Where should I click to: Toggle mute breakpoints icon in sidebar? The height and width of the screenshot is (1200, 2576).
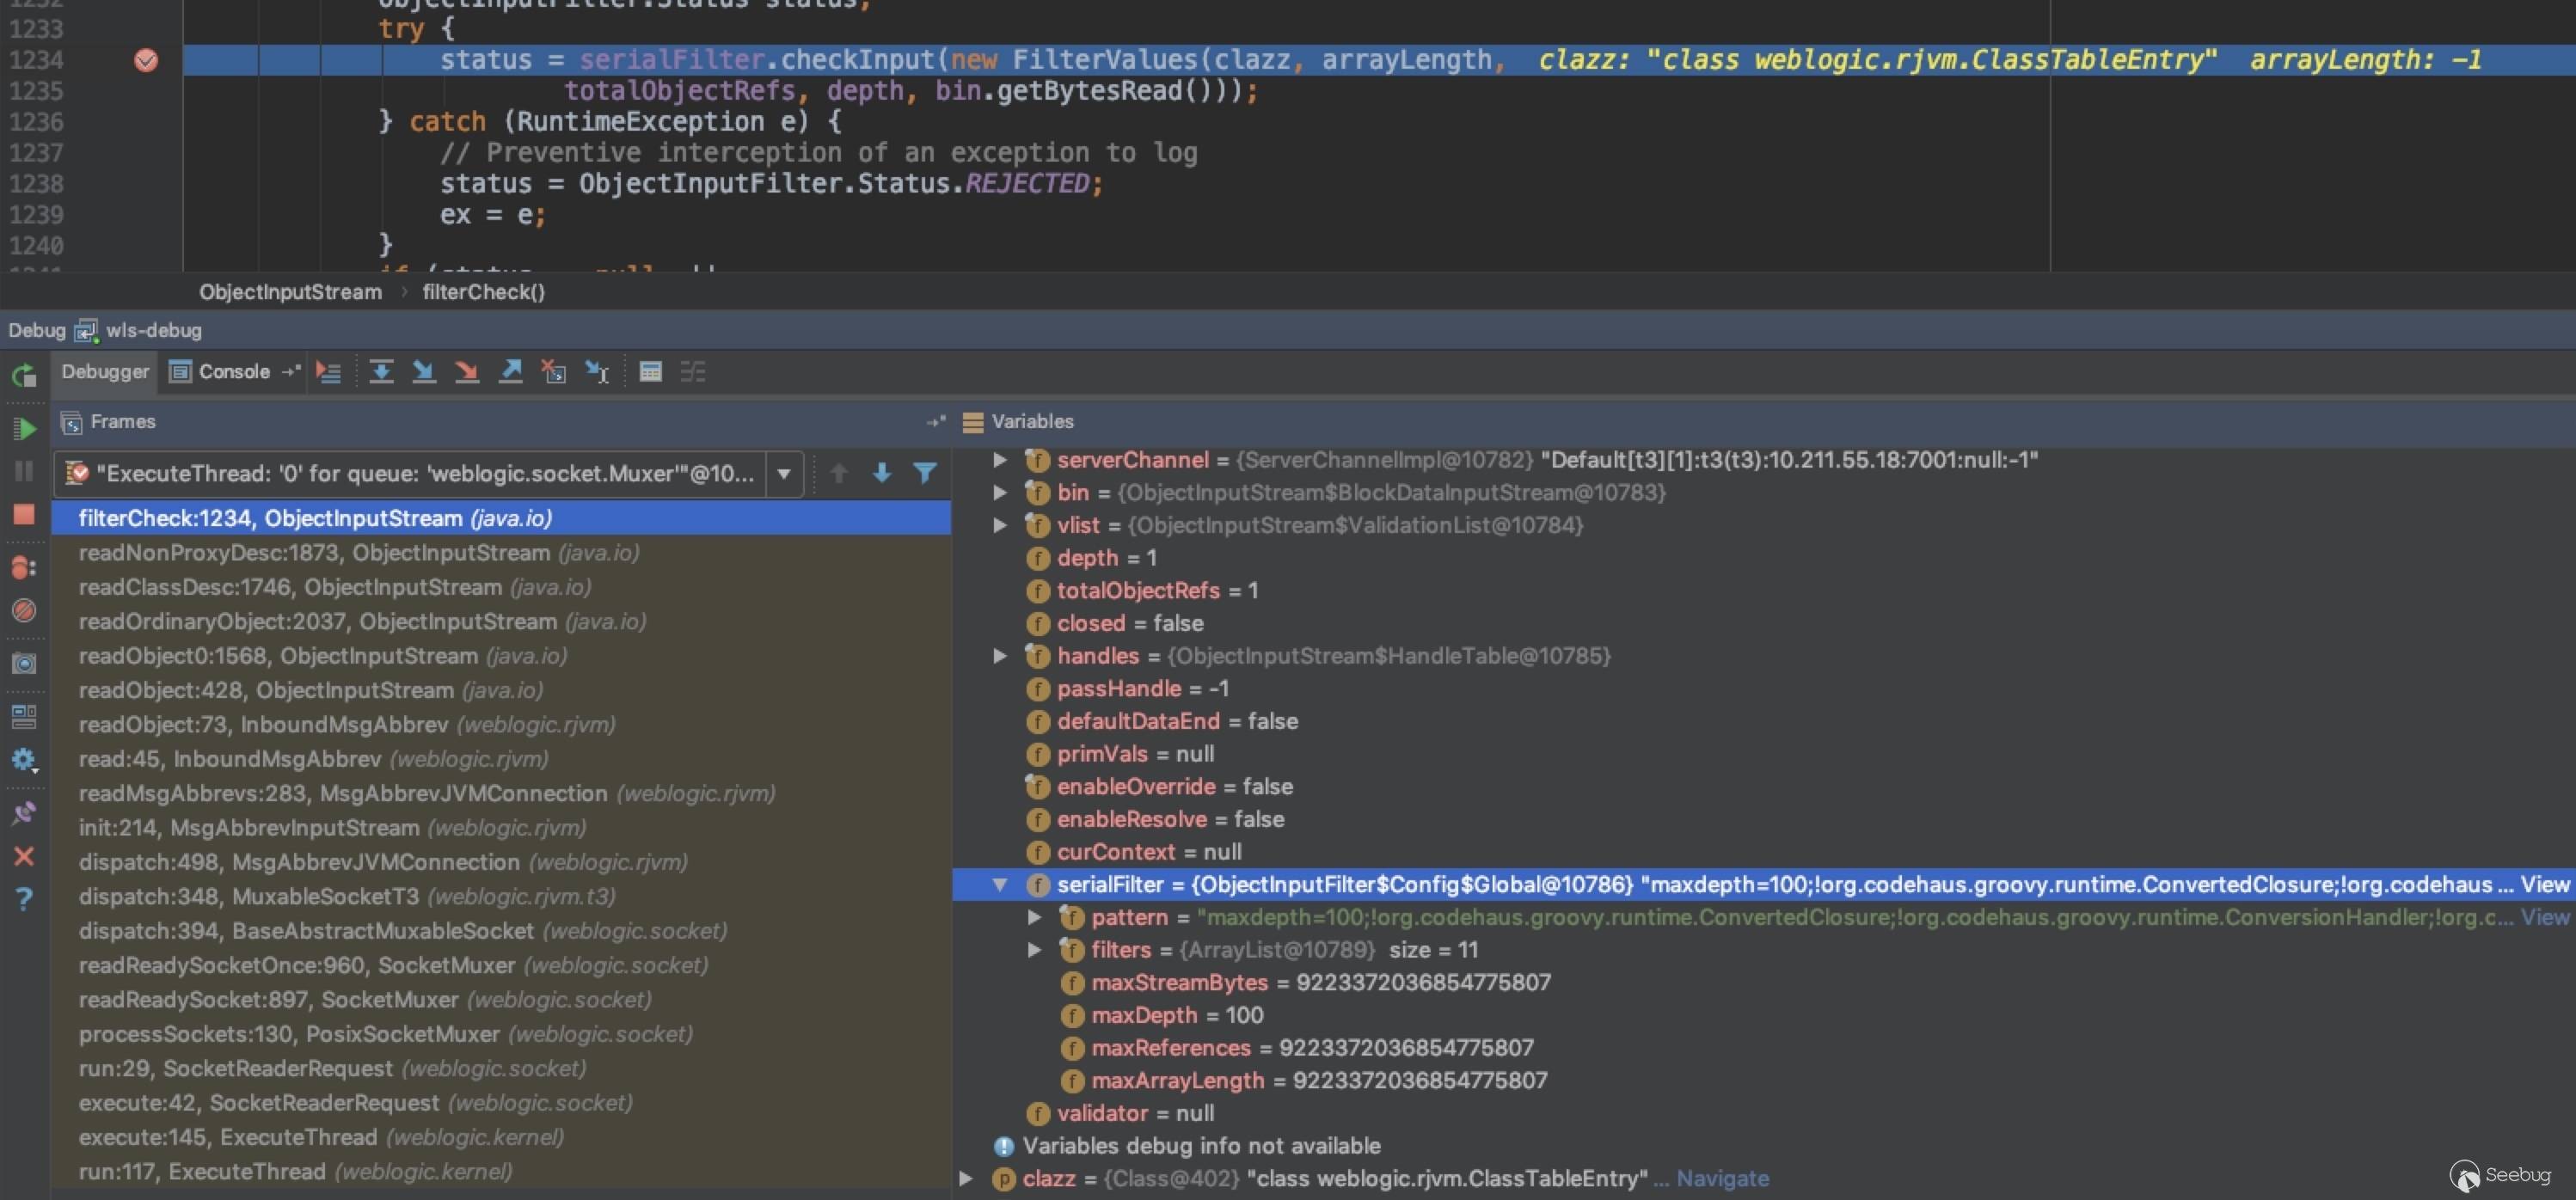click(24, 610)
